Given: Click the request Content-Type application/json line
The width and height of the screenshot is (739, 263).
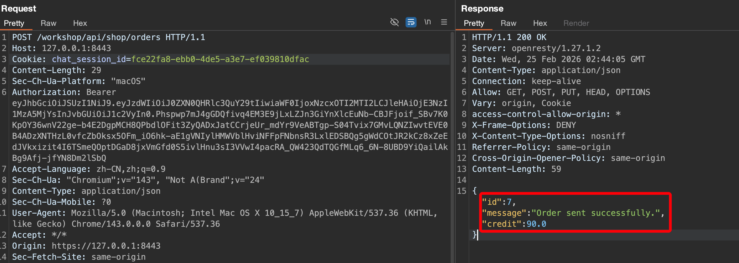Looking at the screenshot, I should pyautogui.click(x=86, y=191).
